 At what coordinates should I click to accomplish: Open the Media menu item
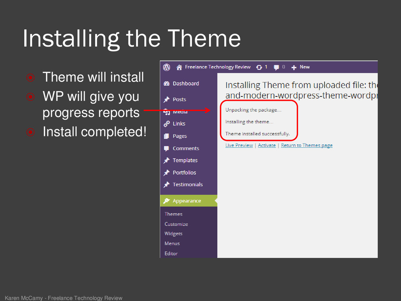click(x=180, y=112)
